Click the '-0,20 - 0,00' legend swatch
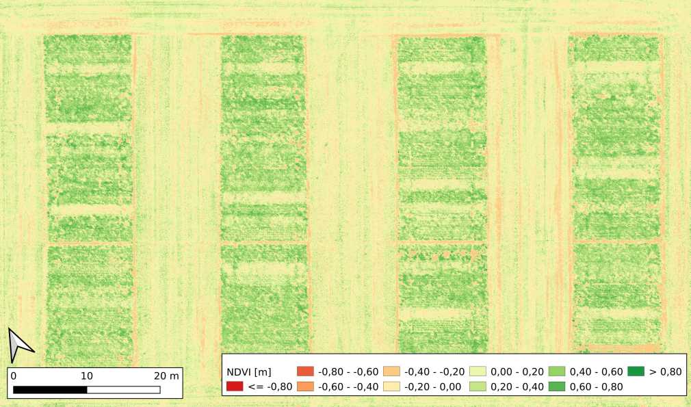Screen dimensions: 691x407 coord(392,386)
